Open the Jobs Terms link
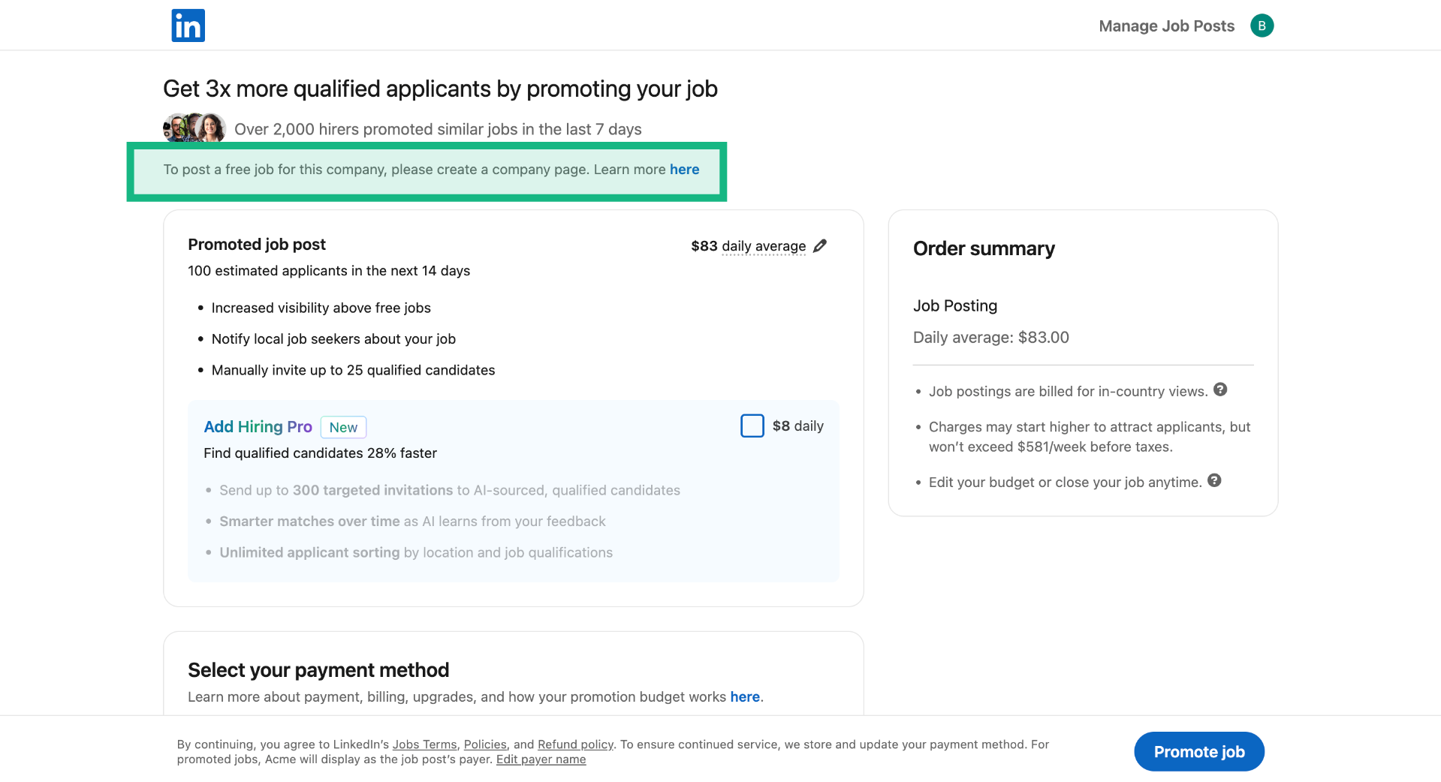 point(424,744)
